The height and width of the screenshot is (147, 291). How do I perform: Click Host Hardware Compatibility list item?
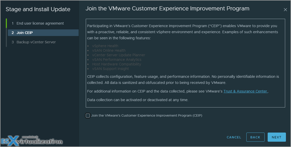click(x=116, y=64)
